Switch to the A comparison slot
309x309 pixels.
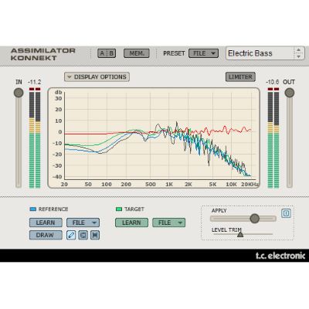[x=102, y=53]
